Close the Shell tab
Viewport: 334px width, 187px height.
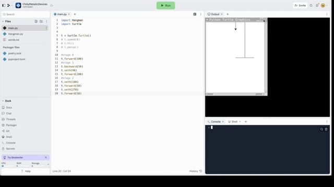tap(240, 122)
